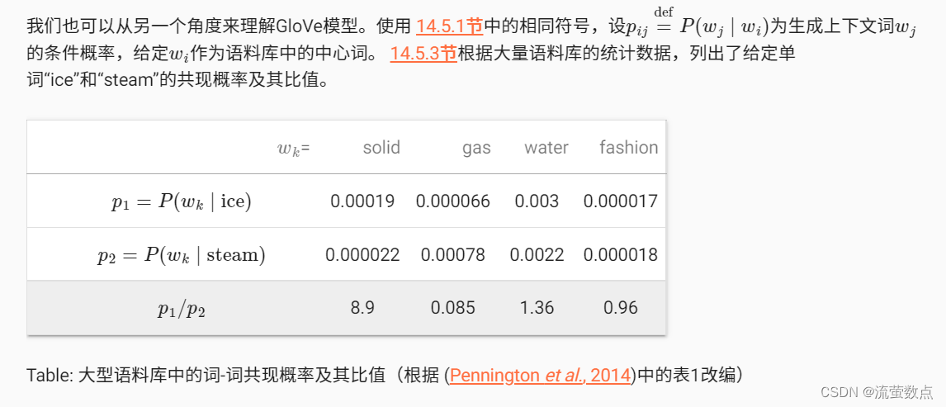Click the 0.0022 cell under water
Image resolution: width=946 pixels, height=407 pixels.
click(537, 255)
